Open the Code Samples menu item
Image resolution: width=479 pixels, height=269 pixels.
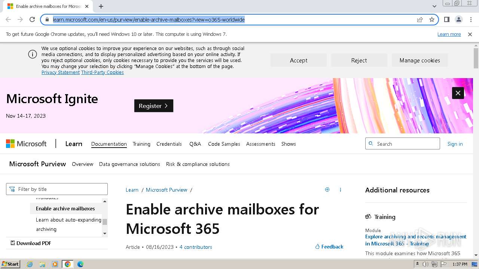point(224,144)
